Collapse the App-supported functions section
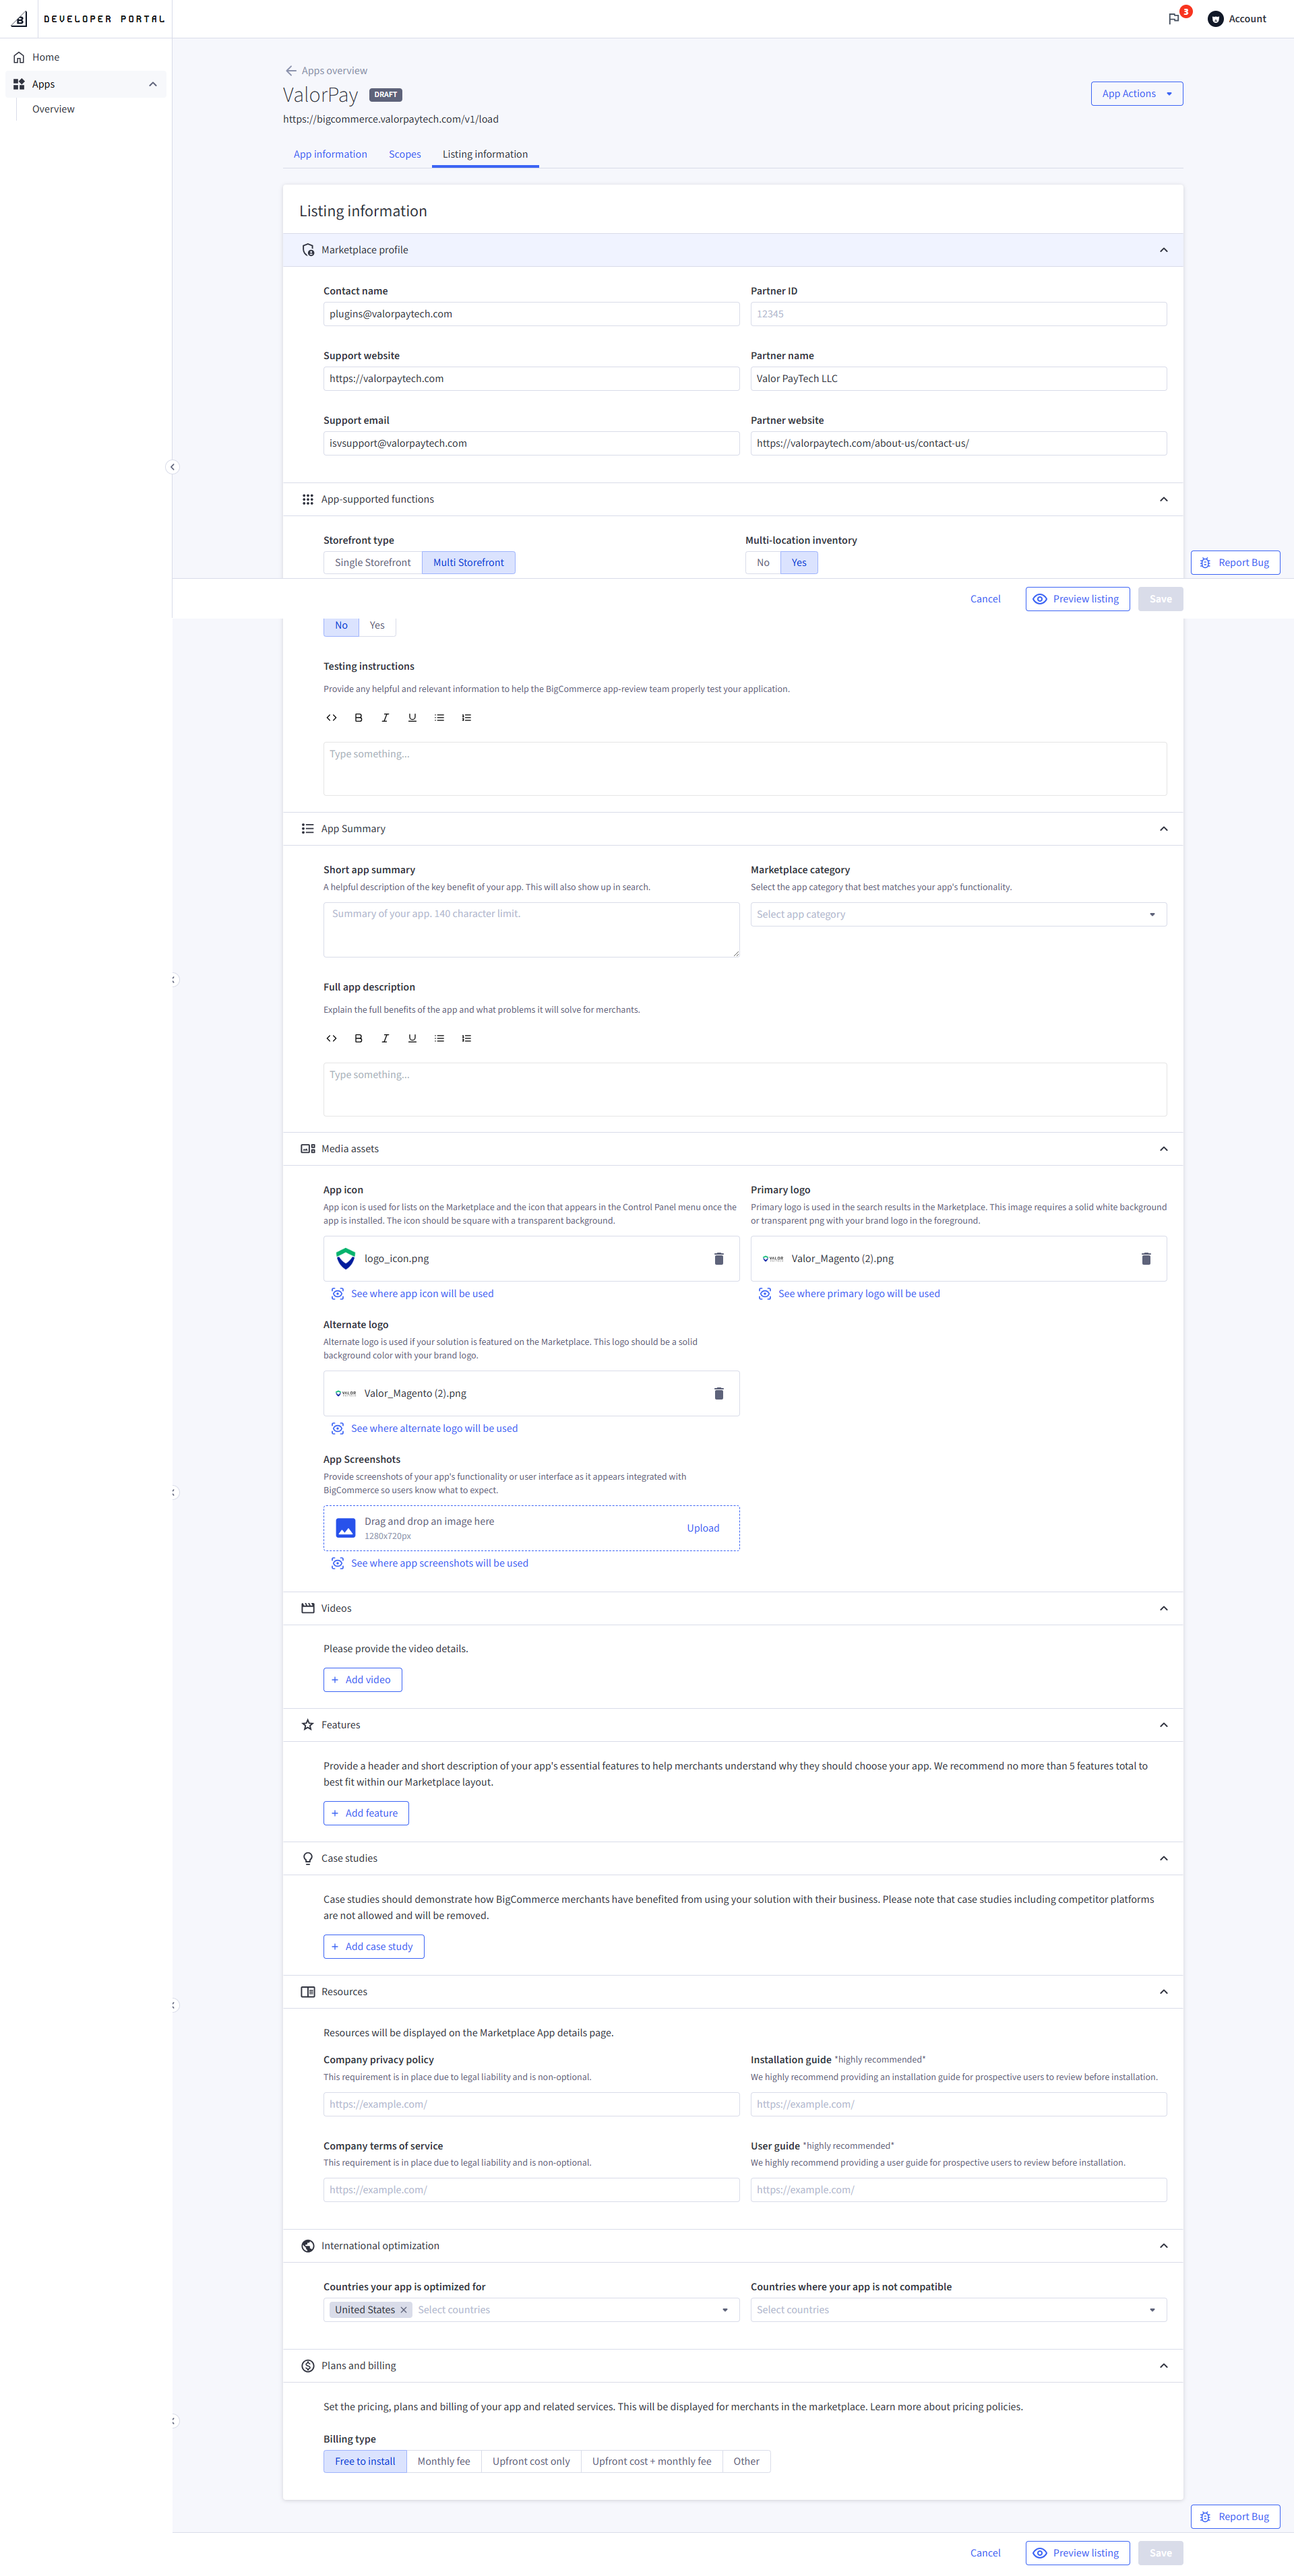The width and height of the screenshot is (1294, 2576). point(1163,500)
